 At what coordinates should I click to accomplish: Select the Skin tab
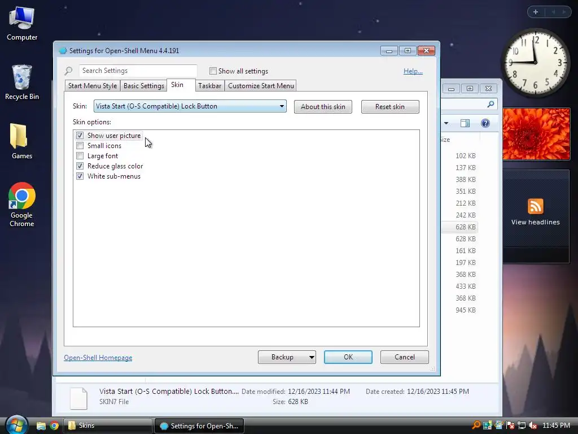181,85
